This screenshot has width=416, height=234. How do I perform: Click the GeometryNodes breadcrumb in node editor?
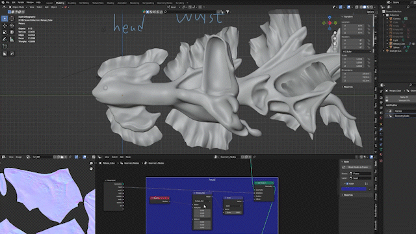click(131, 163)
